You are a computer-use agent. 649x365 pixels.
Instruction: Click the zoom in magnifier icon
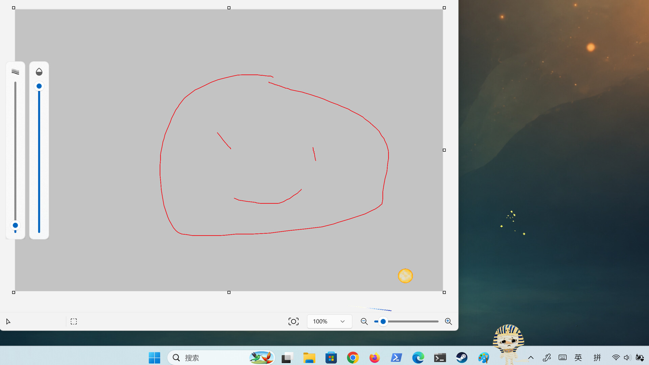(448, 321)
